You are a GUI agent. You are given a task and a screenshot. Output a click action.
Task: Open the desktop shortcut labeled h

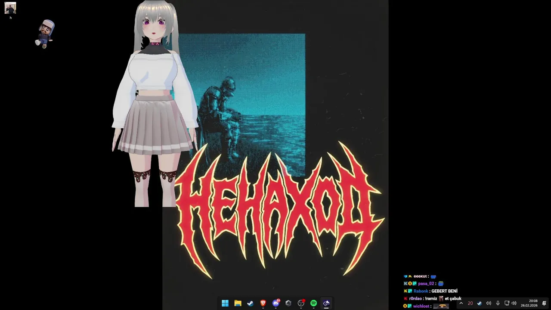click(10, 10)
